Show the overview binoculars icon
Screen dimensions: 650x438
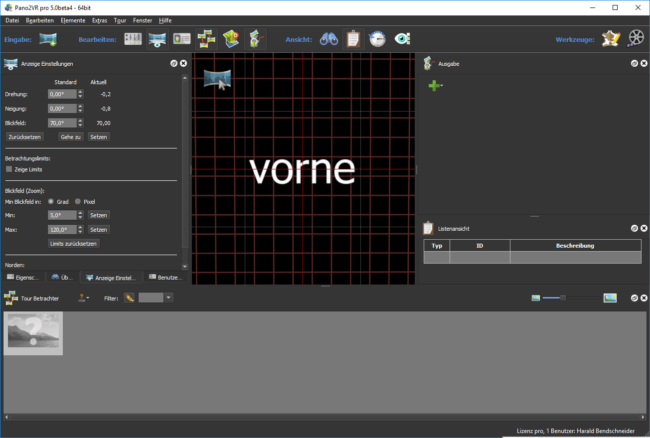point(329,39)
